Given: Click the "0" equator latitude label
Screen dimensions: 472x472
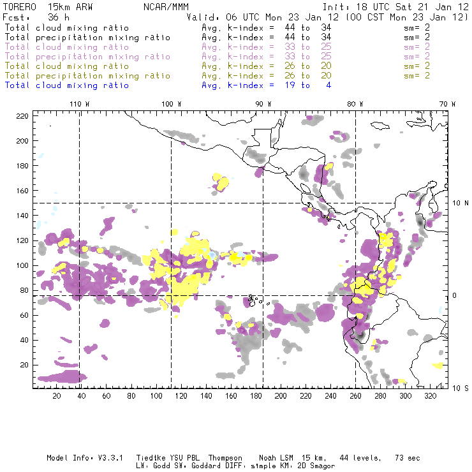Looking at the screenshot, I should click(x=455, y=295).
